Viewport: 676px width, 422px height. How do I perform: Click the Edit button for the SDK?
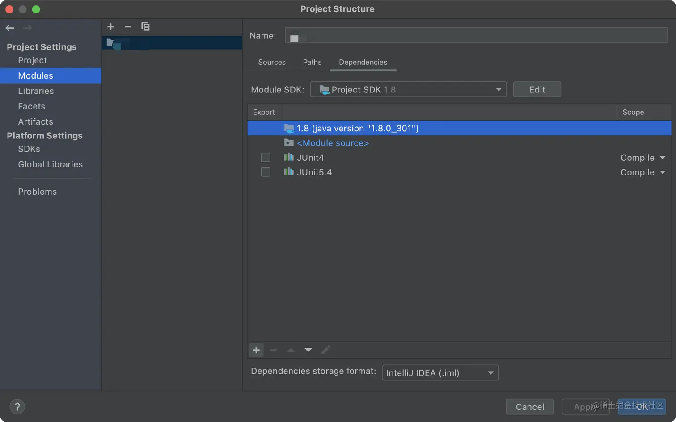pyautogui.click(x=537, y=90)
